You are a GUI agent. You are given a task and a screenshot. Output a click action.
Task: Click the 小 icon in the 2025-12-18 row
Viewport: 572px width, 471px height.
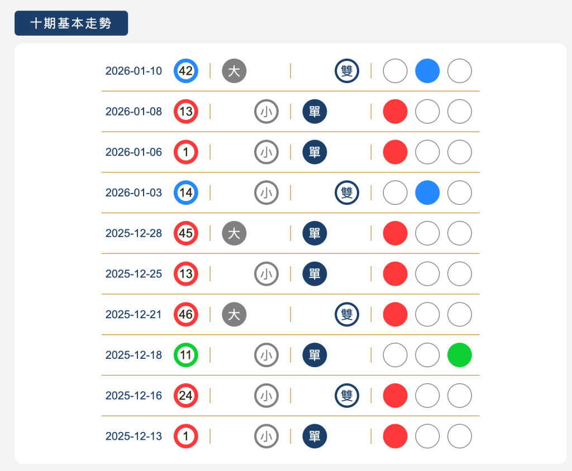click(x=266, y=355)
